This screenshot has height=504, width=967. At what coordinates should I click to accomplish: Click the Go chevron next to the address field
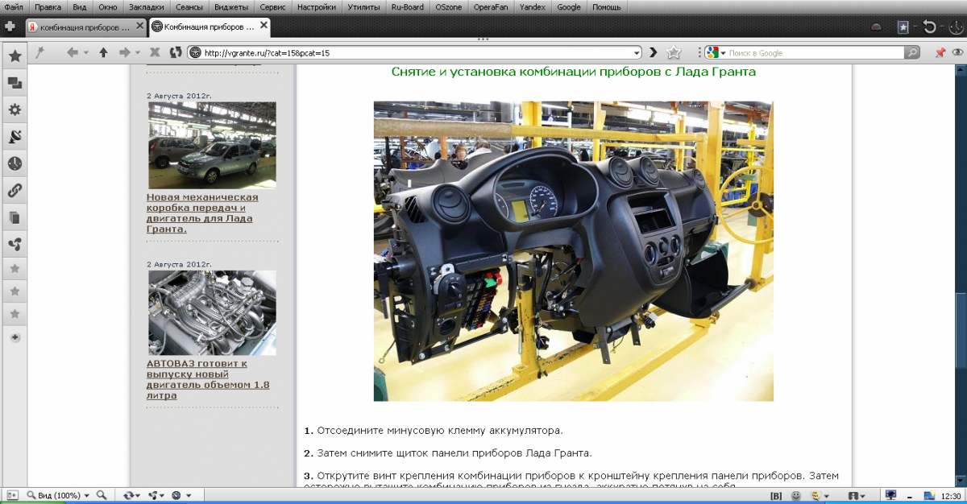(654, 53)
